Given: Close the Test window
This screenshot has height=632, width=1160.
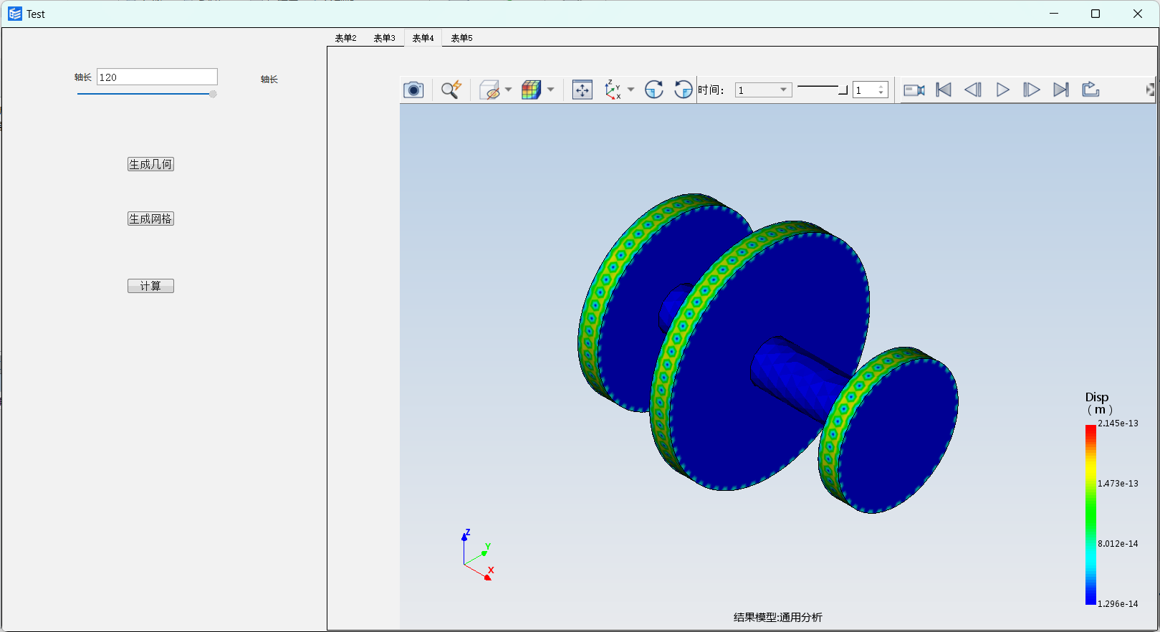Looking at the screenshot, I should pyautogui.click(x=1138, y=14).
